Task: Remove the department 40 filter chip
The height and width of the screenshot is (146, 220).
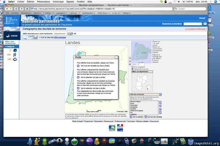Action: [70, 34]
